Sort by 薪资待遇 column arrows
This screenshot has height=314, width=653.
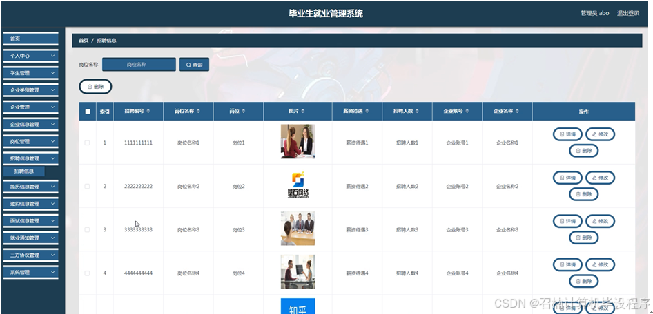pos(366,112)
